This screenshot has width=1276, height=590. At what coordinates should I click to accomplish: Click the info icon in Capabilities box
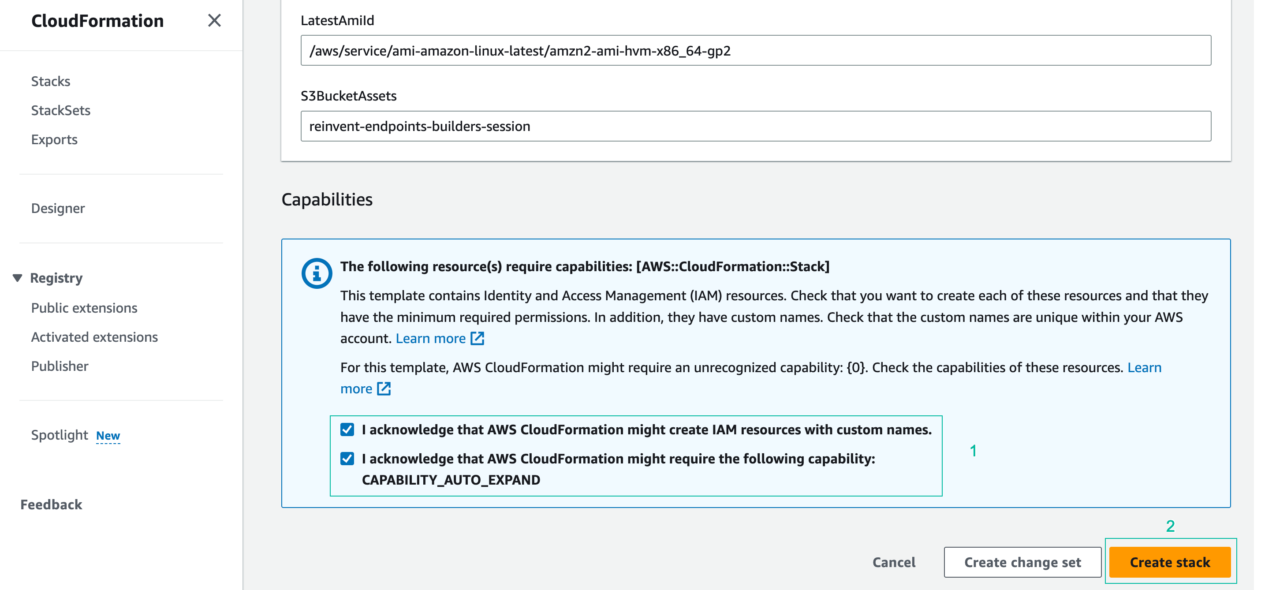coord(317,273)
